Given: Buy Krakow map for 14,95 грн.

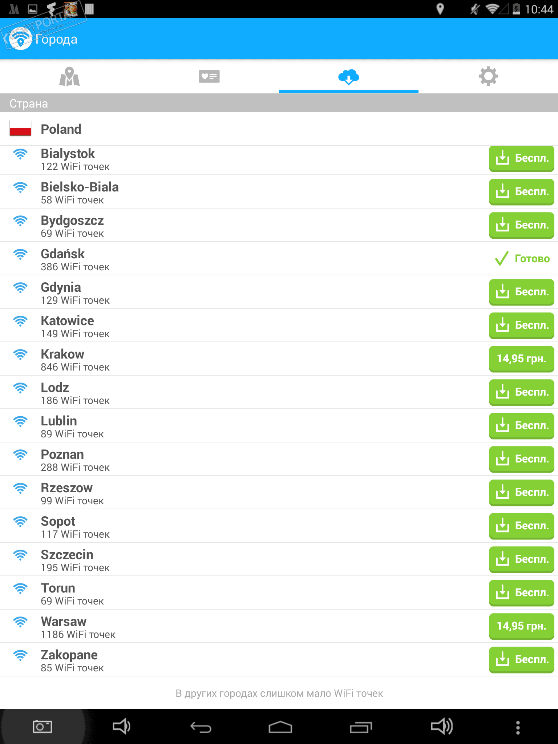Looking at the screenshot, I should pyautogui.click(x=521, y=359).
